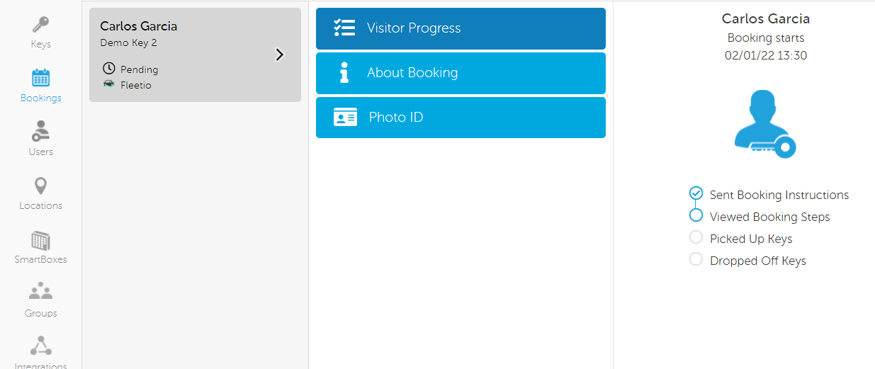Click the user-with-key avatar image
Viewport: 875px width, 369px height.
click(765, 124)
